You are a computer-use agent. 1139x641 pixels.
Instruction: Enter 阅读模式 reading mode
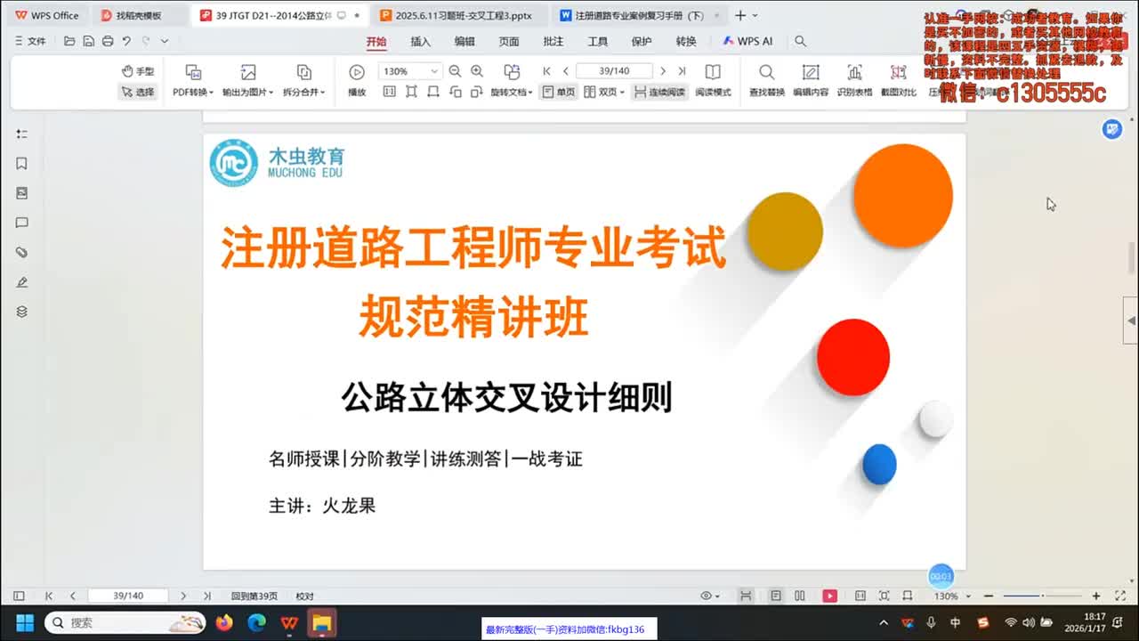(713, 80)
